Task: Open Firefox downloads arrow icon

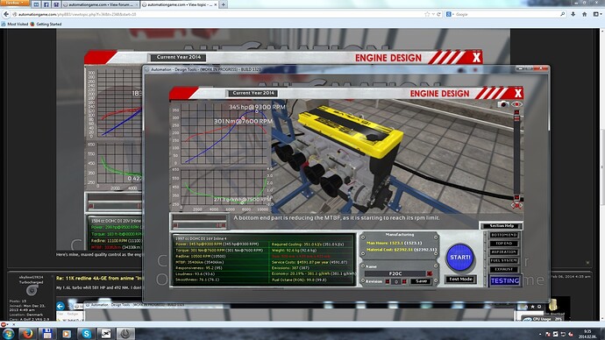Action: click(573, 14)
